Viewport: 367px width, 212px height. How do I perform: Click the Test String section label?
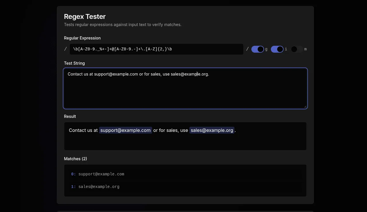pyautogui.click(x=74, y=63)
